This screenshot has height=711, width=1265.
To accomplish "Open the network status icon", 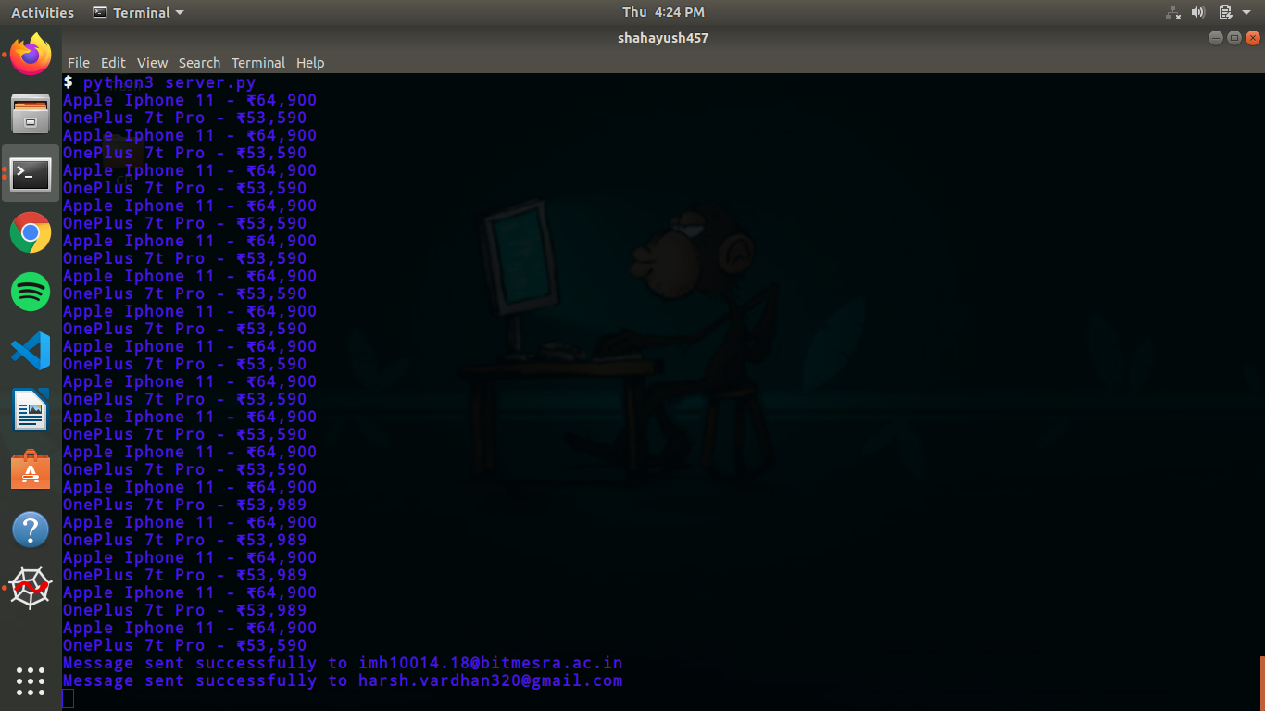I will [x=1172, y=12].
